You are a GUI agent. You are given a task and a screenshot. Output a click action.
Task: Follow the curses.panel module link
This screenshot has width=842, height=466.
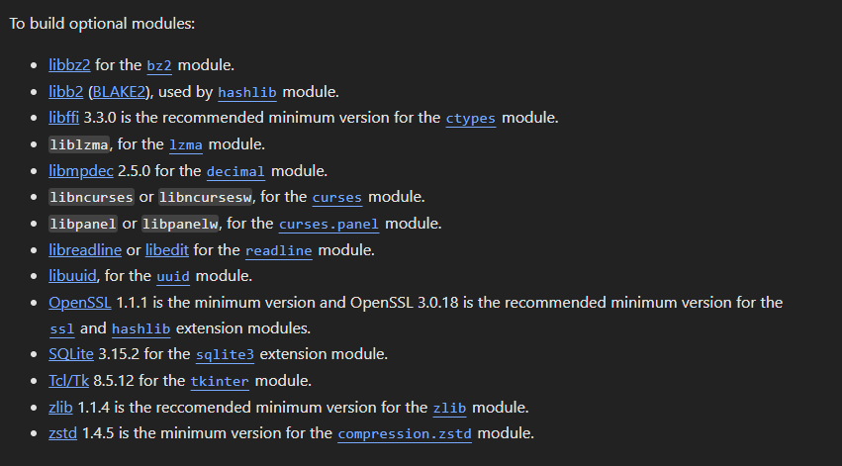coord(328,224)
